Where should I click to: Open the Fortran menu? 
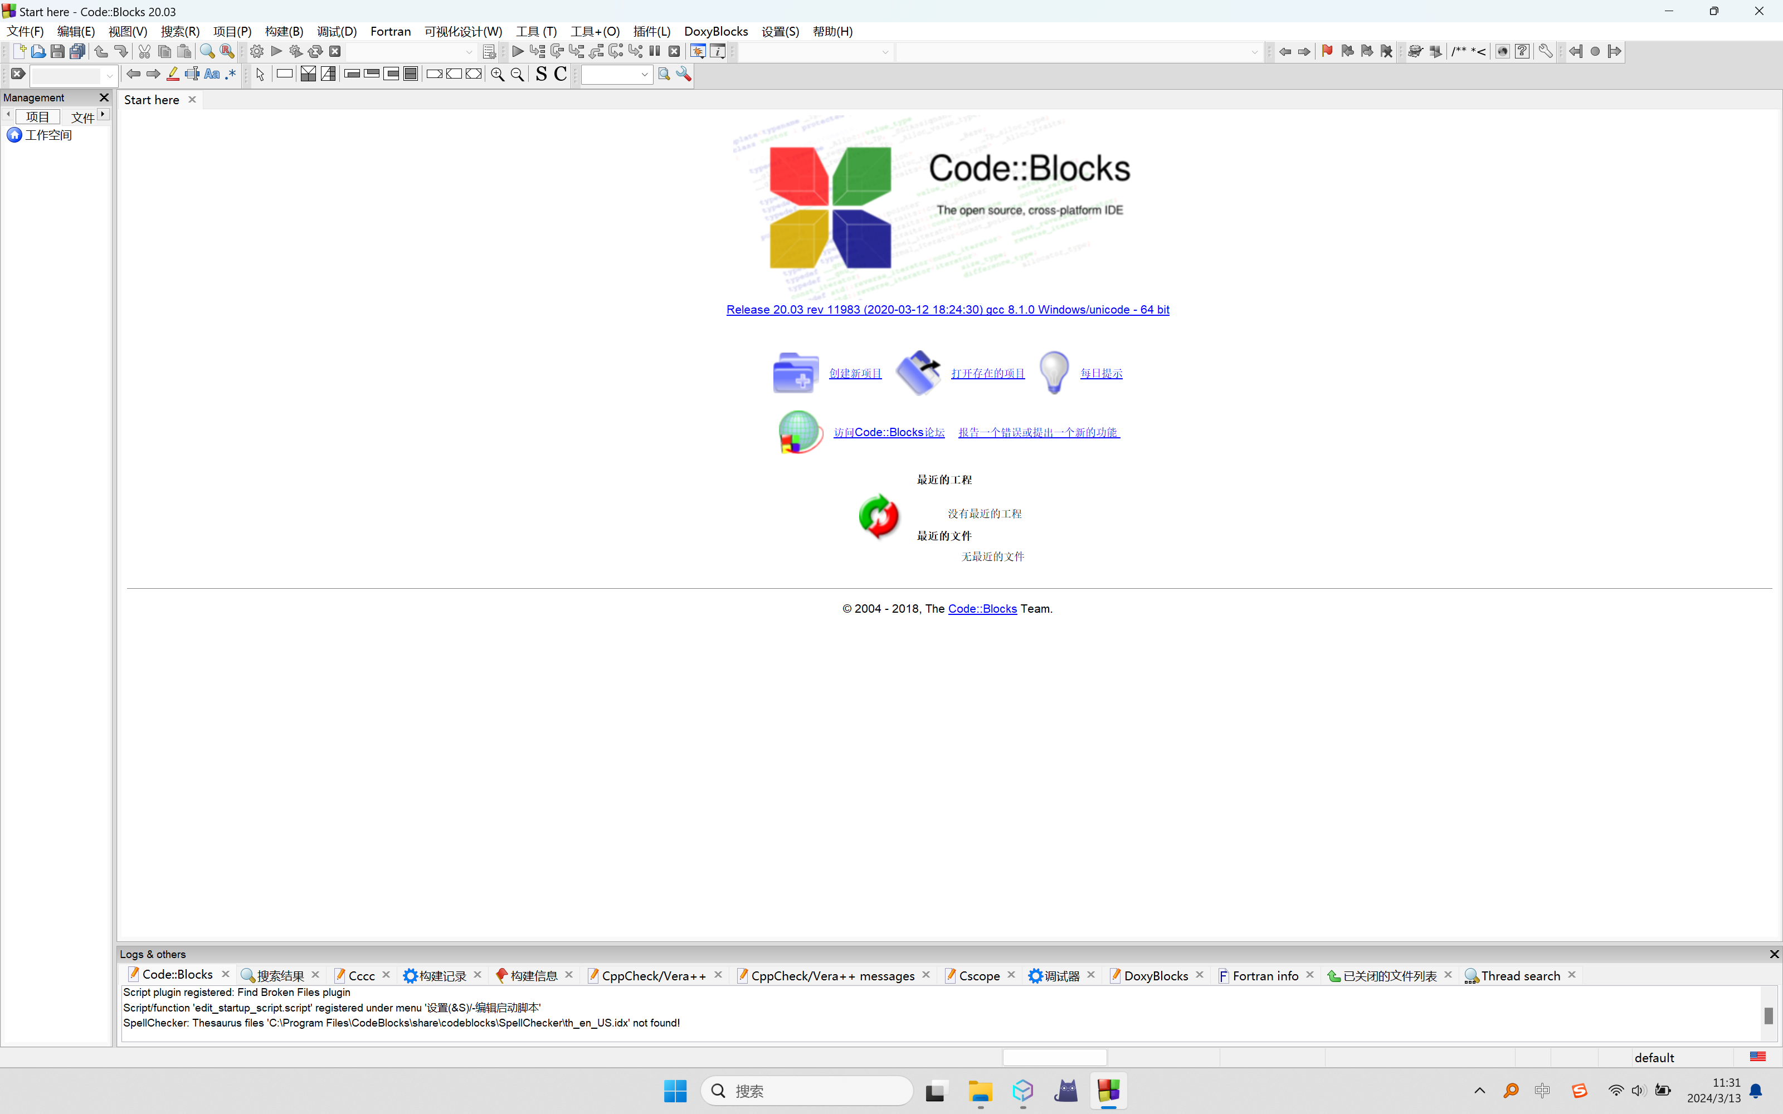pyautogui.click(x=391, y=31)
